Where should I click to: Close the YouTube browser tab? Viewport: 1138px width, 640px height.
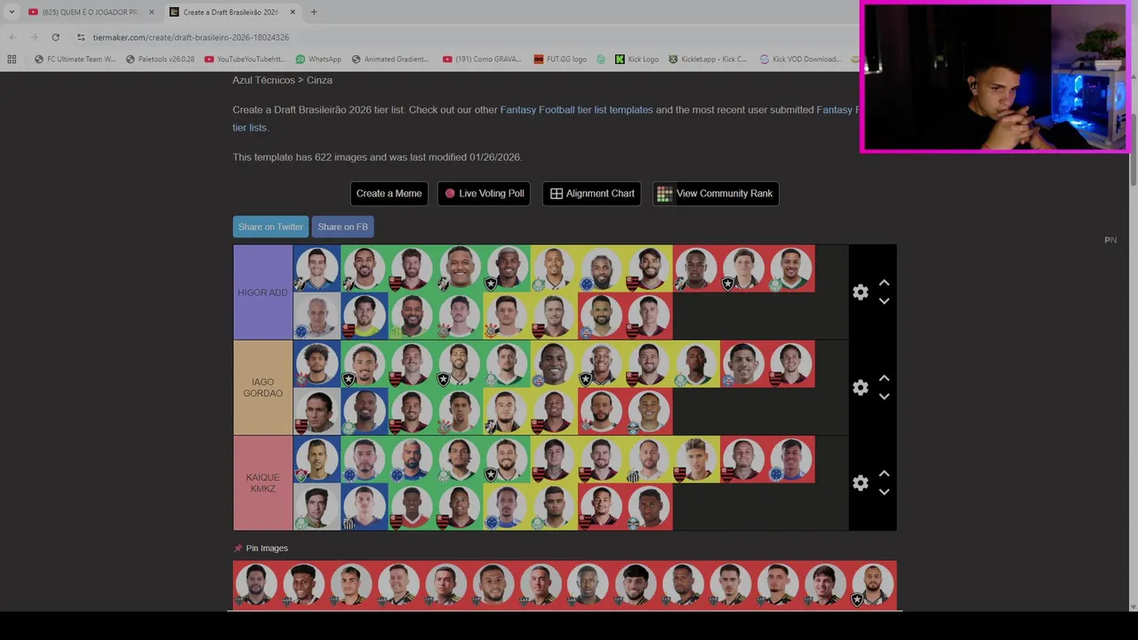point(151,12)
